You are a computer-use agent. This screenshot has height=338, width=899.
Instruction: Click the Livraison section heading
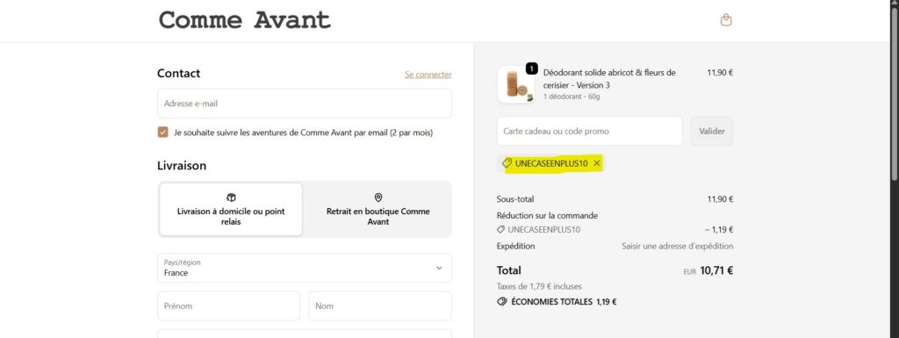point(182,166)
